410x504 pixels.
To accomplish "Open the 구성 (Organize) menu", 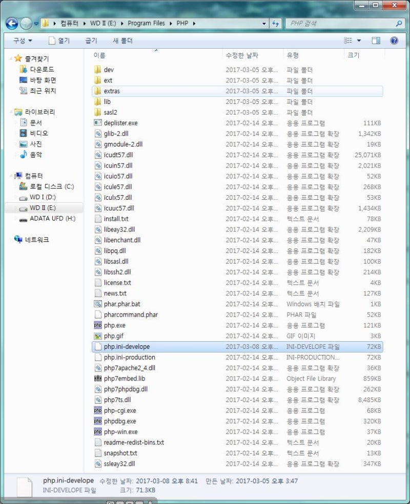I will [x=23, y=40].
